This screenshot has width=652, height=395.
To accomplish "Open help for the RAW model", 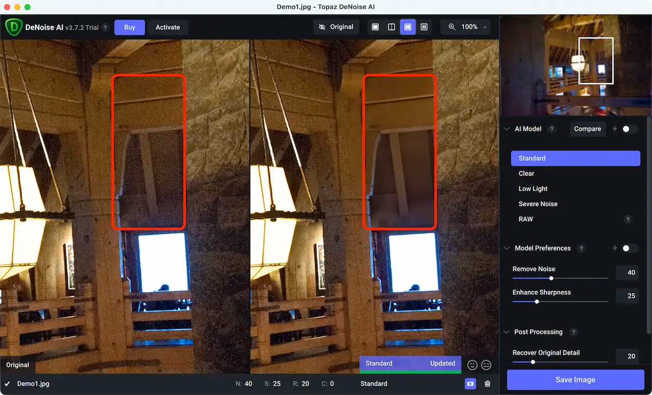I will [x=628, y=220].
